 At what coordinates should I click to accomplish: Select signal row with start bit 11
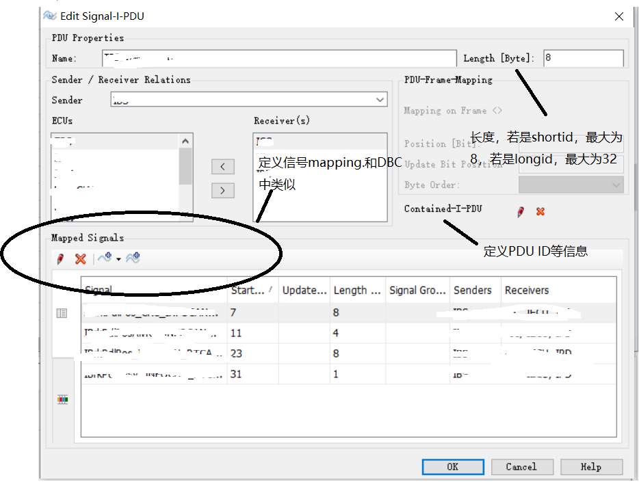[348, 333]
